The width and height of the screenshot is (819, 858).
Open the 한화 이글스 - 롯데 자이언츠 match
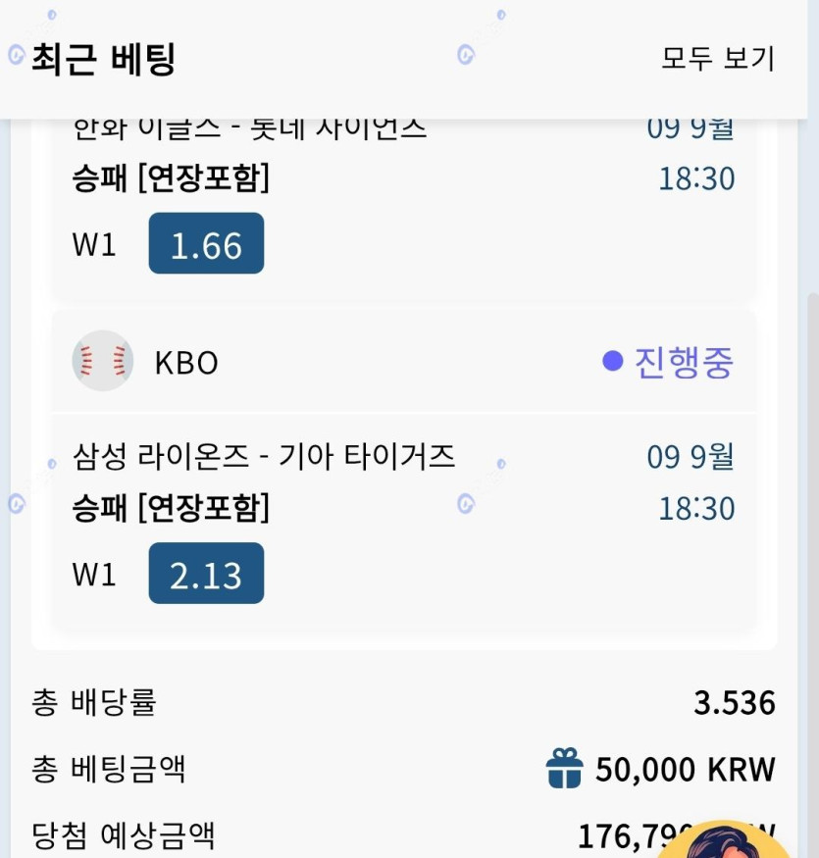pos(250,127)
